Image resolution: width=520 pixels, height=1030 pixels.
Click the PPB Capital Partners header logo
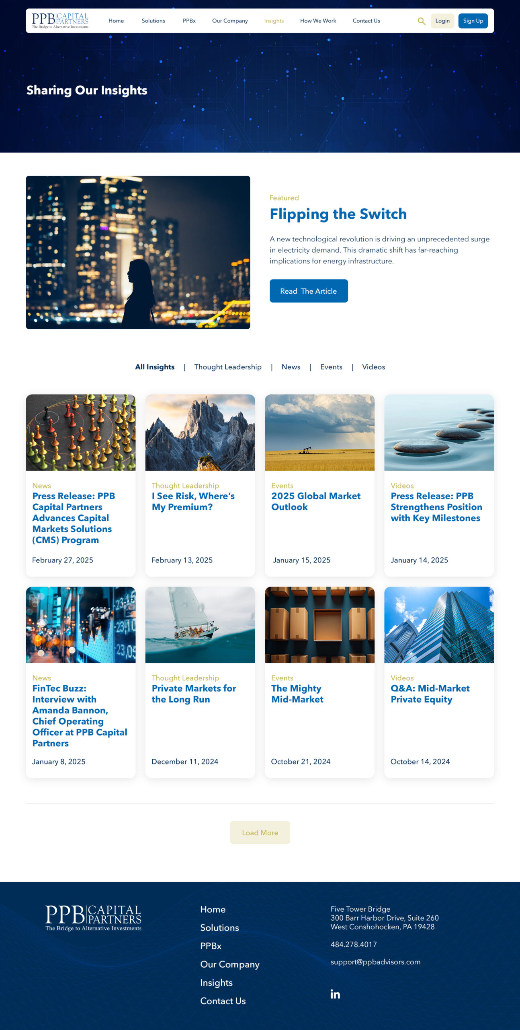click(x=60, y=21)
